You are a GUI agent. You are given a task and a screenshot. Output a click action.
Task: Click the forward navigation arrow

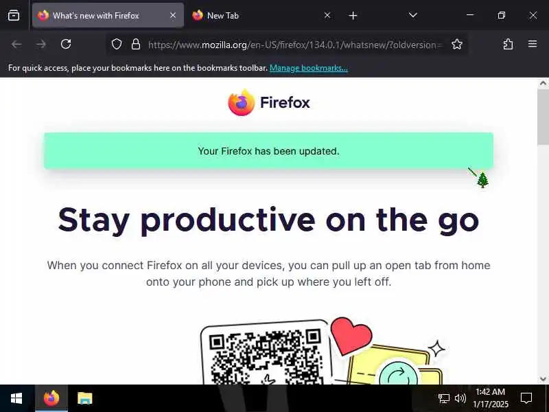[x=41, y=44]
